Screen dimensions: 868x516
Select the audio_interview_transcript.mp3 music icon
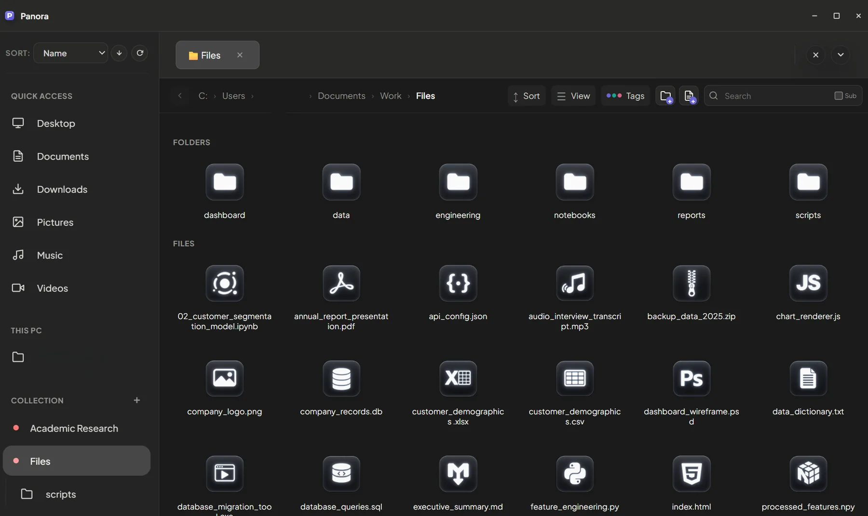tap(575, 284)
